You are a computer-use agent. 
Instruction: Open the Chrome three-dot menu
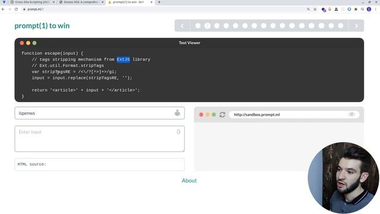pos(376,10)
